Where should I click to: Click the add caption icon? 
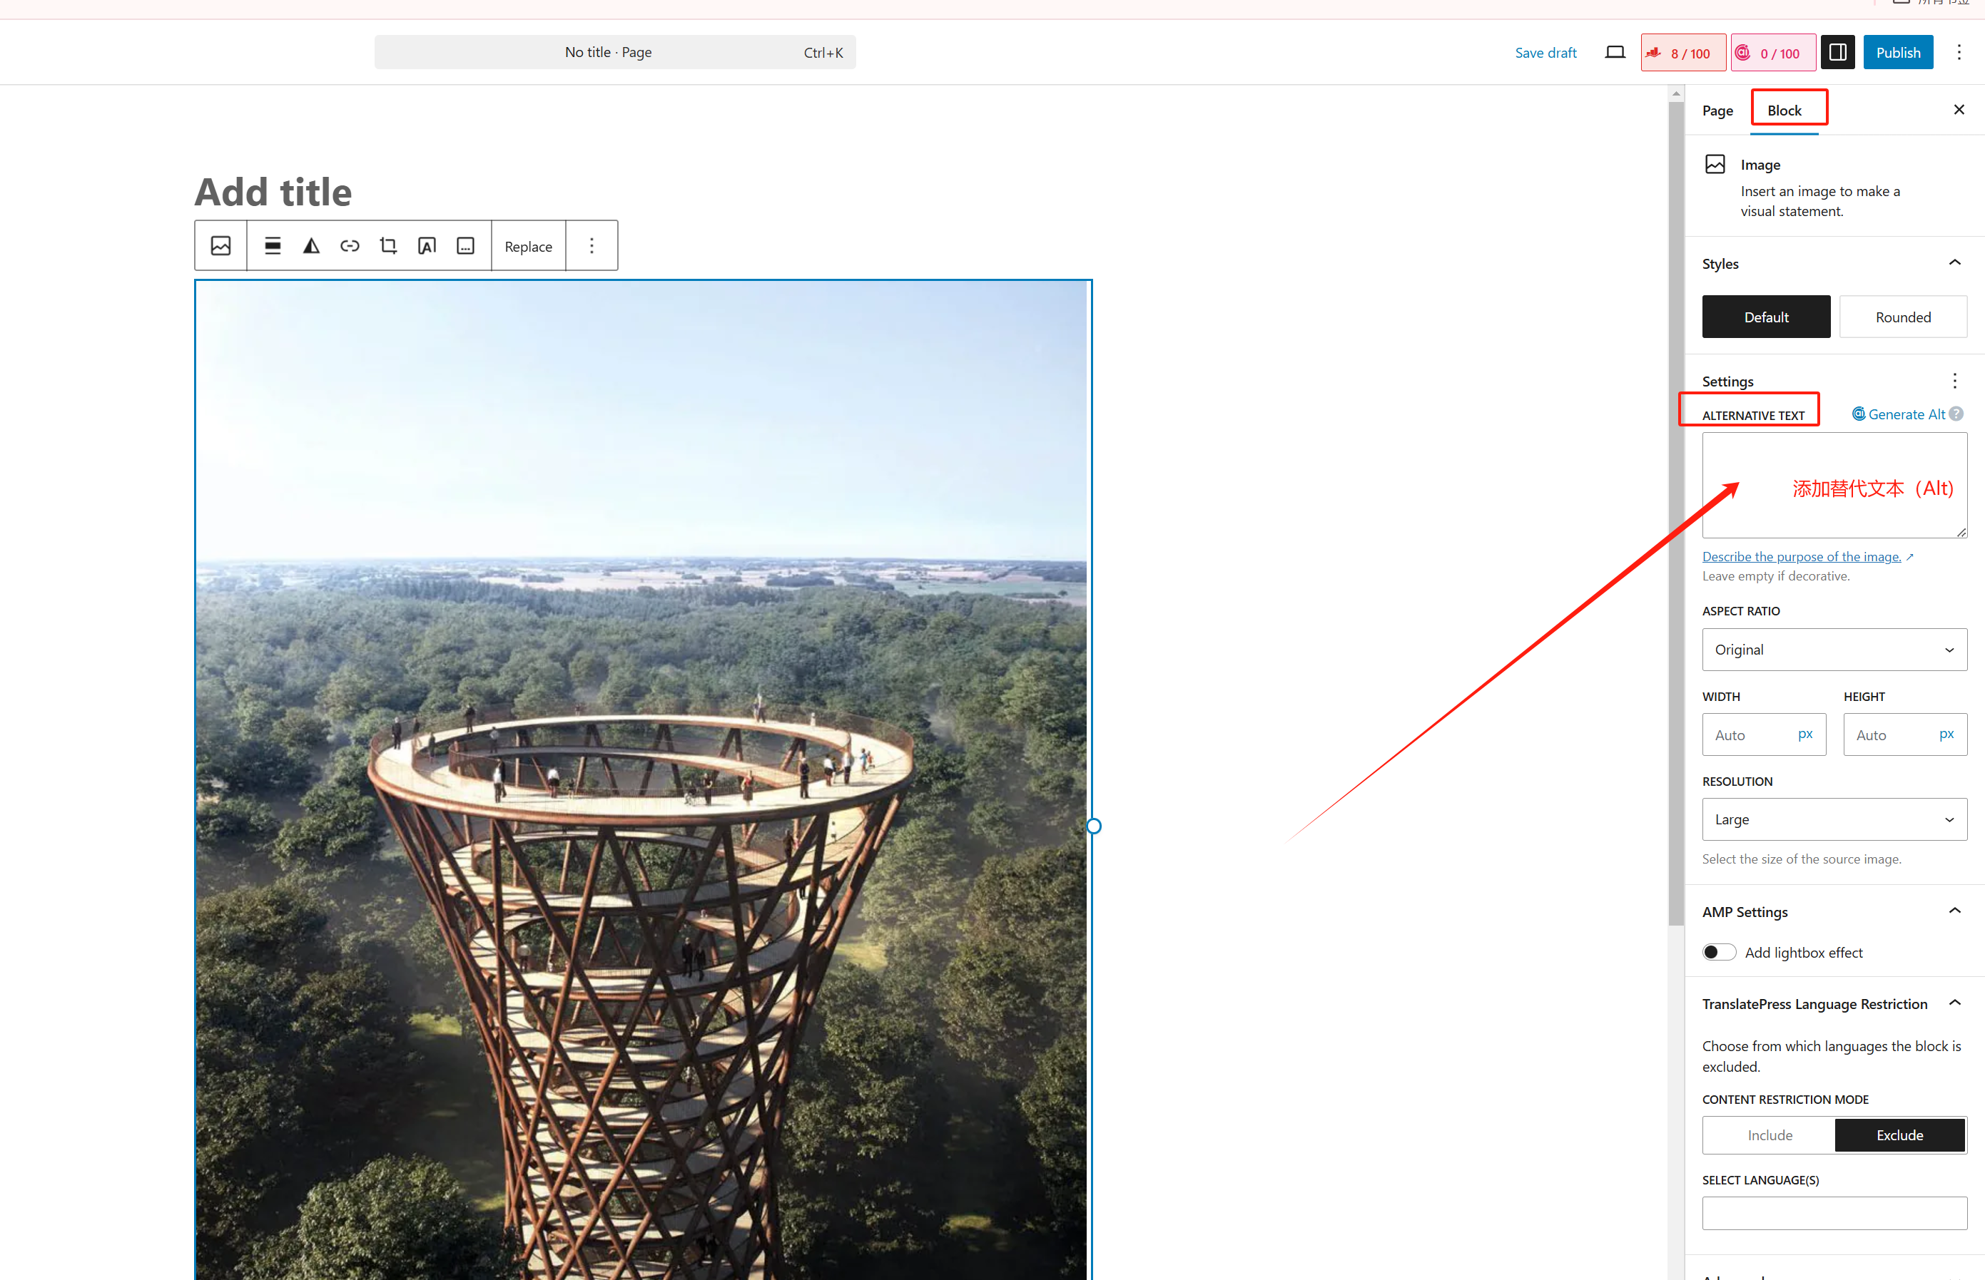point(466,246)
